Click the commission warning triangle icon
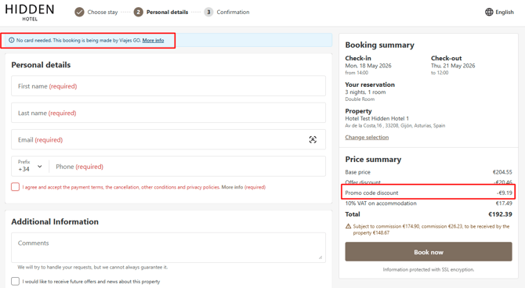Screen dimensions: 525x288 tap(348, 226)
